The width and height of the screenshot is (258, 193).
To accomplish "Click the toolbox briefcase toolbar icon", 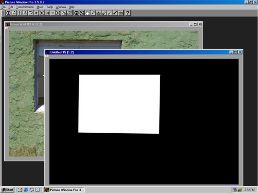I will click(x=121, y=13).
